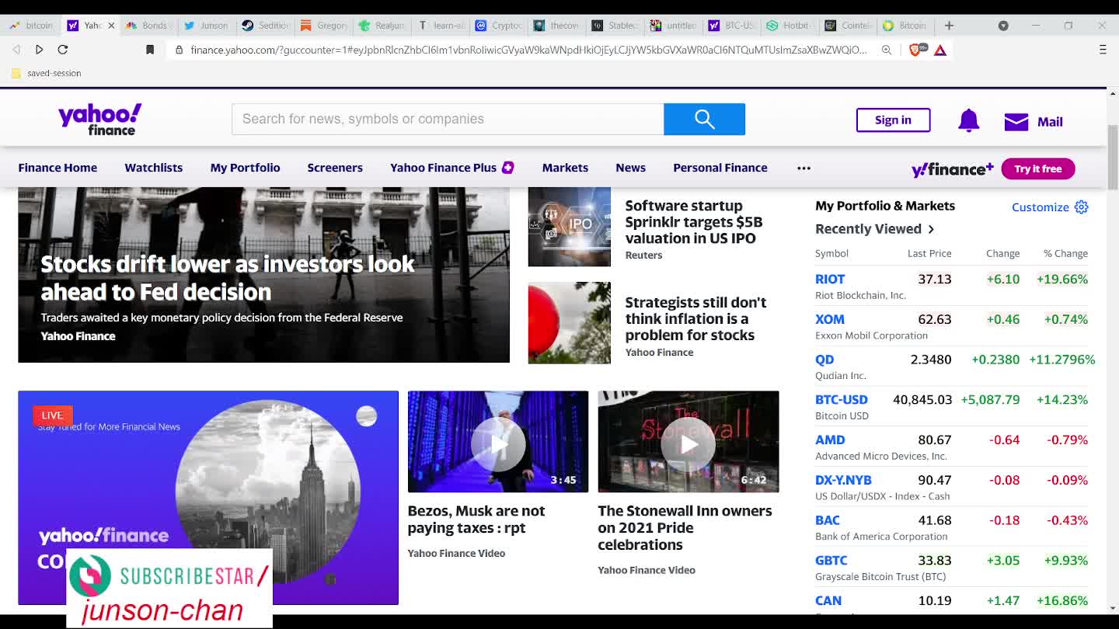Screen dimensions: 1119x629
Task: Go back with the browser back arrow
Action: pyautogui.click(x=16, y=49)
